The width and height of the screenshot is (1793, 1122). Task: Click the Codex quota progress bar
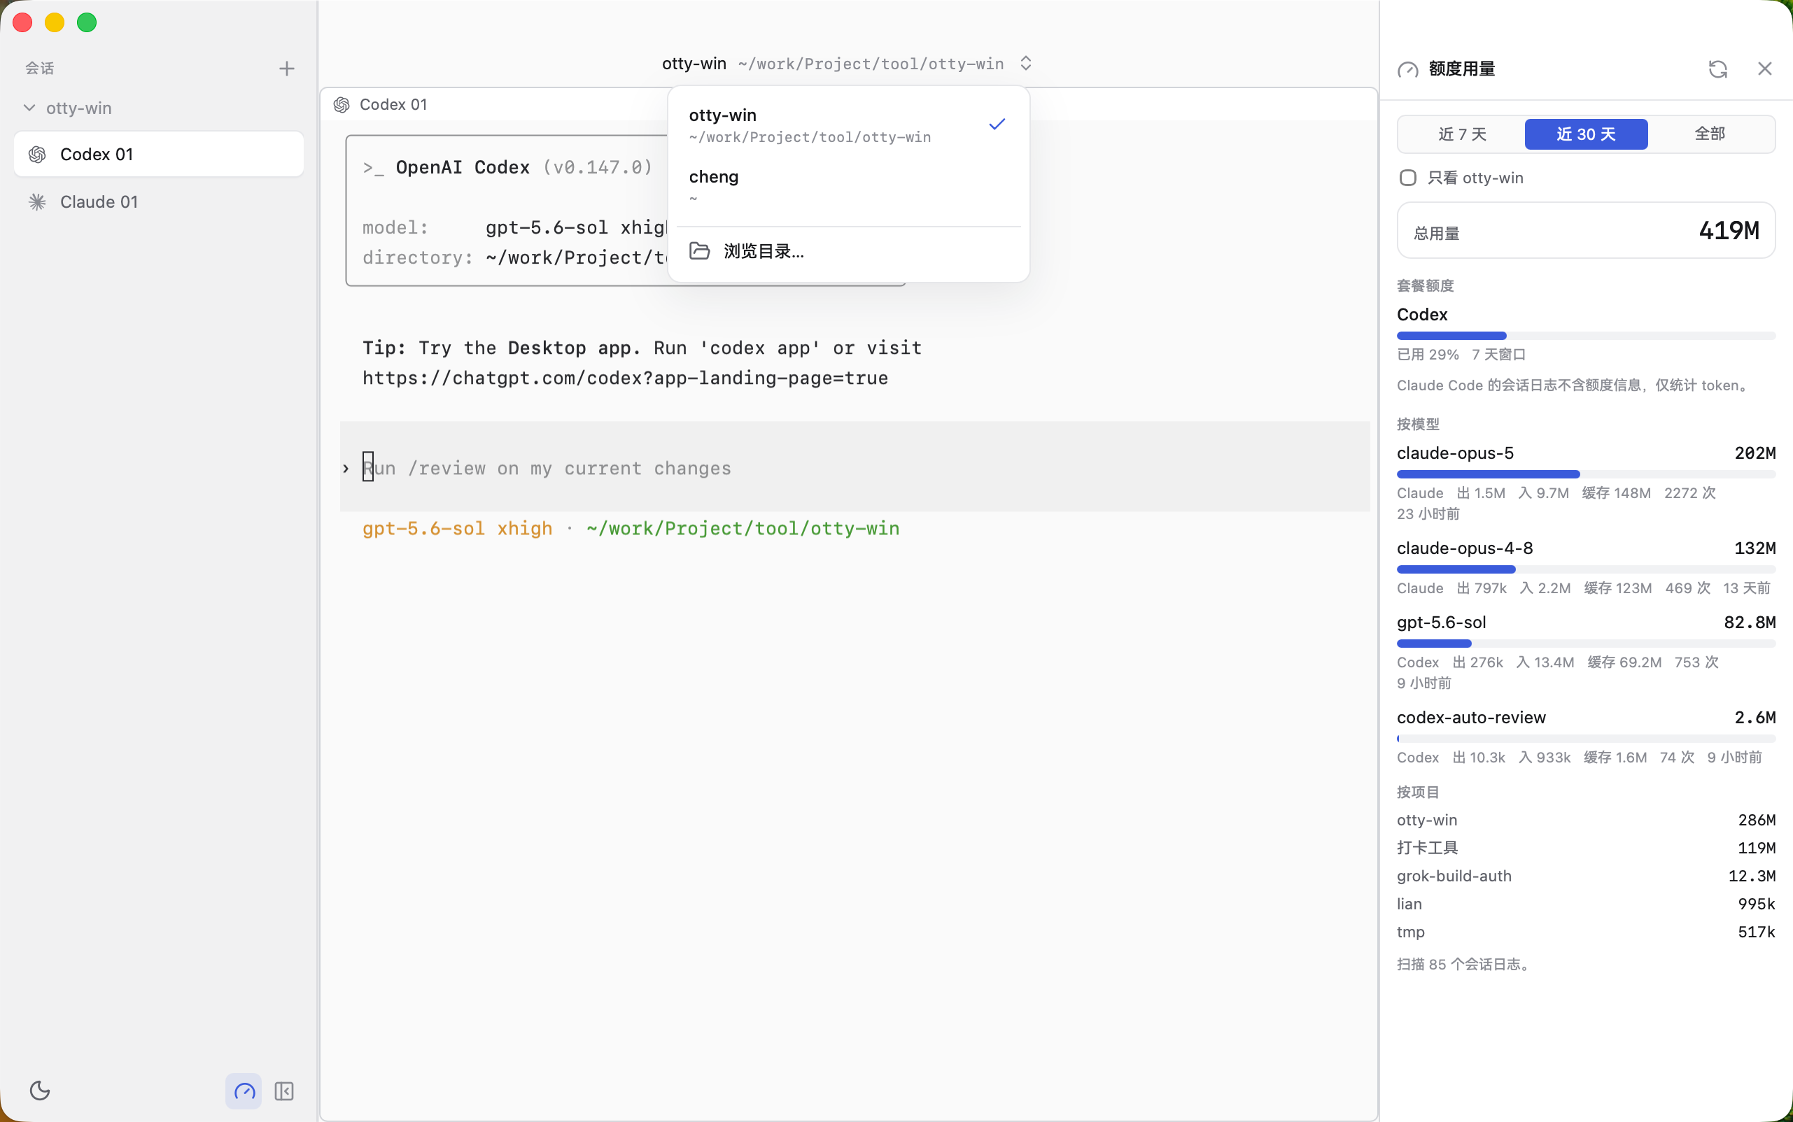click(x=1586, y=336)
